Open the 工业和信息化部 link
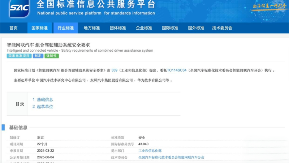The height and width of the screenshot is (163, 289). click(x=150, y=151)
